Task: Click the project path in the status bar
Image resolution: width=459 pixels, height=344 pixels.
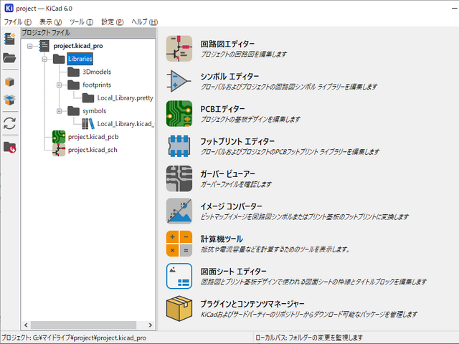Action: [x=74, y=338]
